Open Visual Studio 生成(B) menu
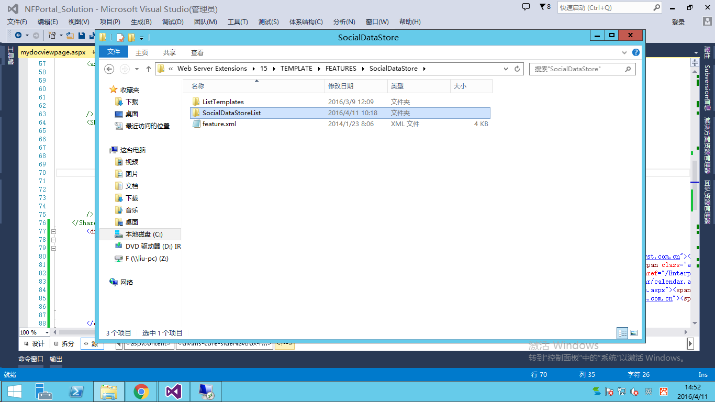 point(141,21)
